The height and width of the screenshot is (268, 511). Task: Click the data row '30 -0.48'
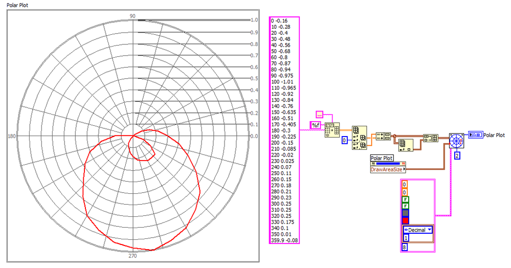click(281, 39)
